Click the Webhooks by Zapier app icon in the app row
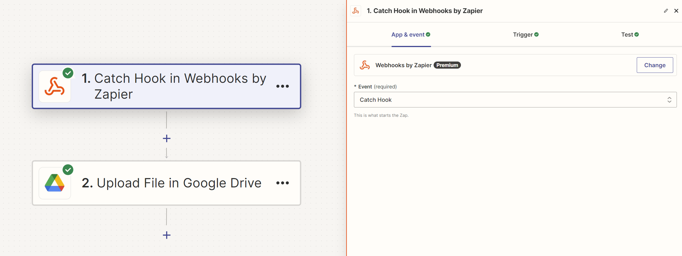682x256 pixels. pos(365,65)
